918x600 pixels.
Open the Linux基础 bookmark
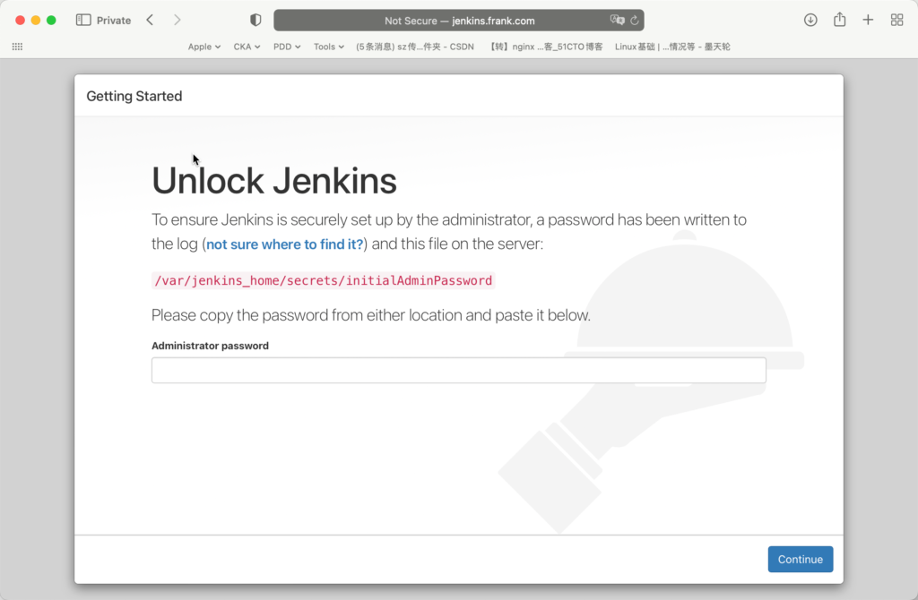click(x=672, y=47)
